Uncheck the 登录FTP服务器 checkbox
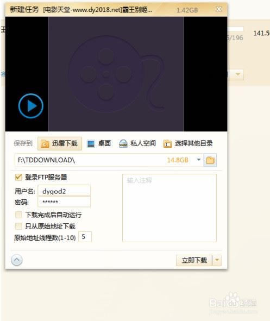Screen dimensions: 270x321 click(x=18, y=177)
